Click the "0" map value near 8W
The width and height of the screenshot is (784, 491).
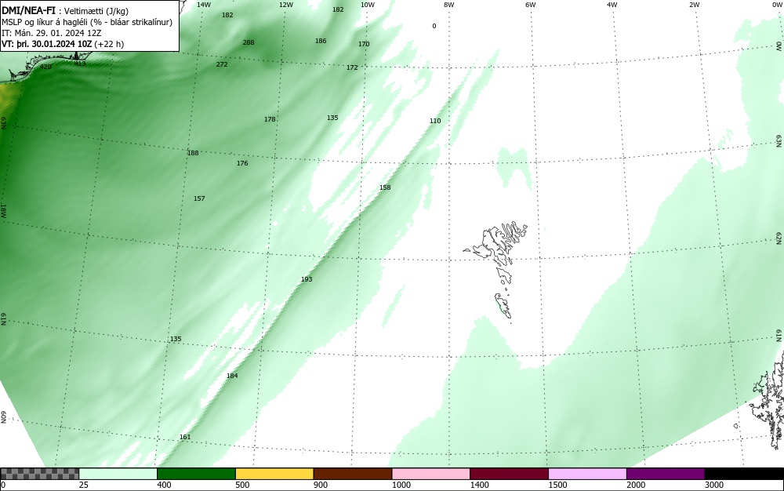434,26
